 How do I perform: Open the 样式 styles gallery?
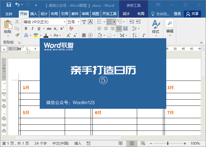[156, 28]
